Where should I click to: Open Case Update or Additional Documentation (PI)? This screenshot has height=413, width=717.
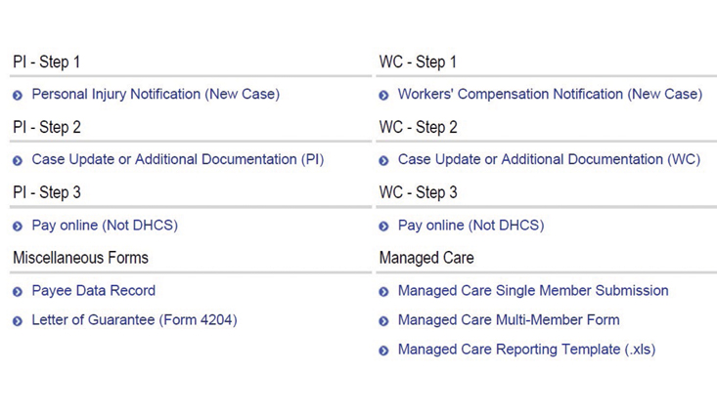177,159
